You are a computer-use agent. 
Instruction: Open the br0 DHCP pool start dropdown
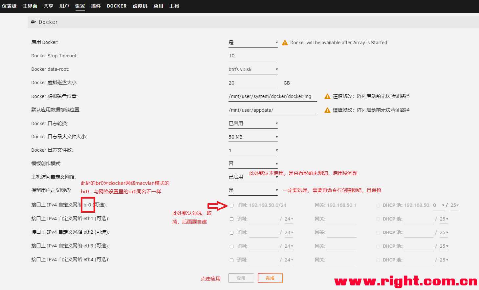point(439,205)
